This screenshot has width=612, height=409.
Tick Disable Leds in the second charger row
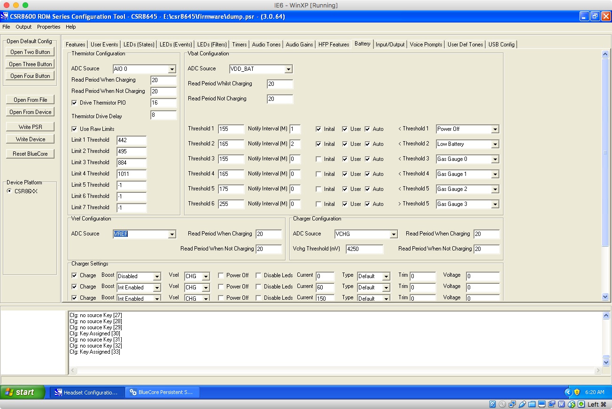point(258,287)
